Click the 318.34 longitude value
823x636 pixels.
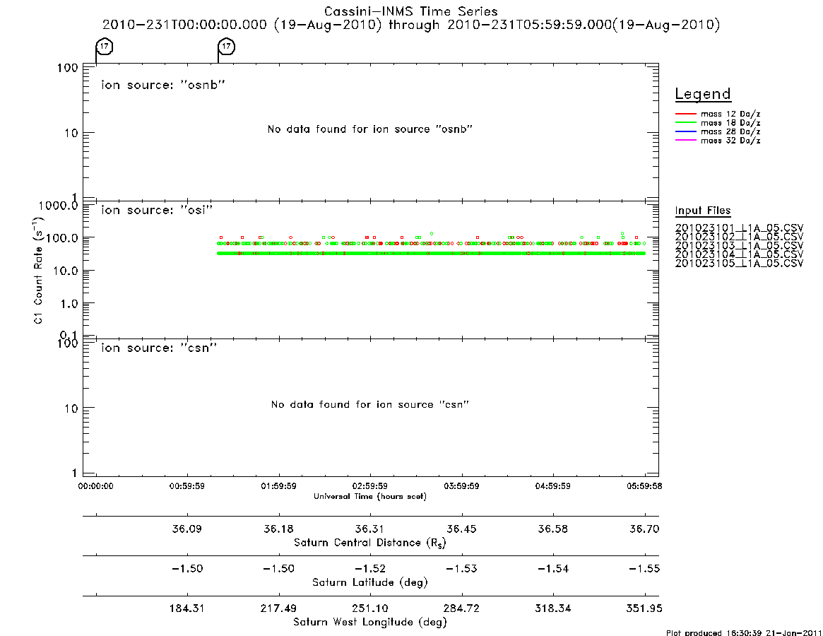pos(552,608)
